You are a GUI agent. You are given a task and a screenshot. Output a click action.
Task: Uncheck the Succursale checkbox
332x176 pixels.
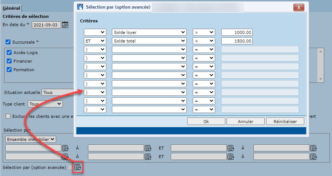(8, 42)
